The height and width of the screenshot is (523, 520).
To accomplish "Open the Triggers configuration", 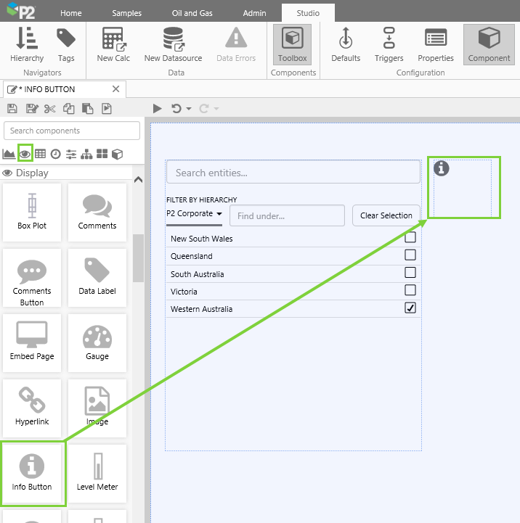I will pos(389,44).
